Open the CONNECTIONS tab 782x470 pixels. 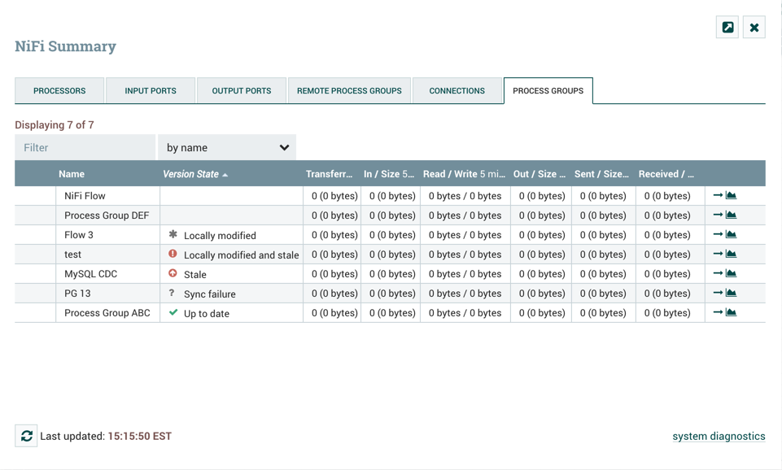pyautogui.click(x=457, y=90)
